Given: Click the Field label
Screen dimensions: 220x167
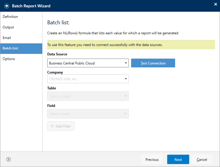Looking at the screenshot, I should click(x=51, y=106).
